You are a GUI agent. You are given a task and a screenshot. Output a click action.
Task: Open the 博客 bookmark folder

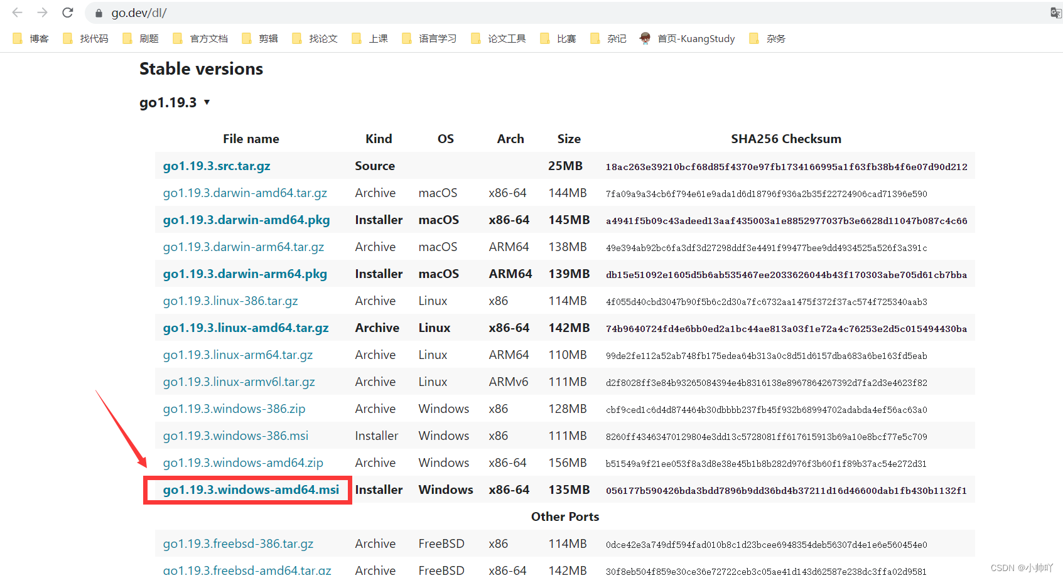coord(31,38)
